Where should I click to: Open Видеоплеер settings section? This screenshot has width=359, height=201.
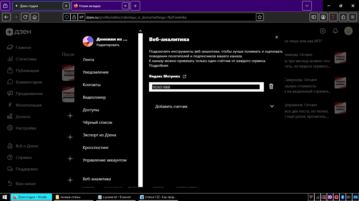(94, 97)
